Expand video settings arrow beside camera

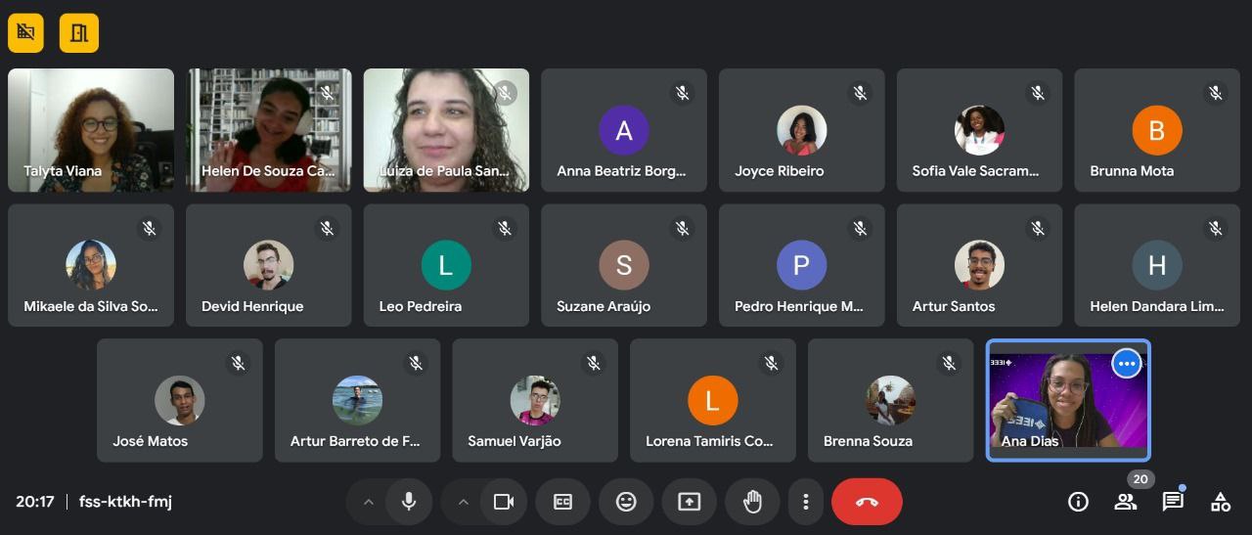coord(464,502)
